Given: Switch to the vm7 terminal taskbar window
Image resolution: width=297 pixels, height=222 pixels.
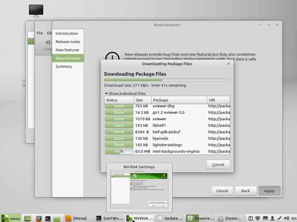Looking at the screenshot, I should pos(109,219).
